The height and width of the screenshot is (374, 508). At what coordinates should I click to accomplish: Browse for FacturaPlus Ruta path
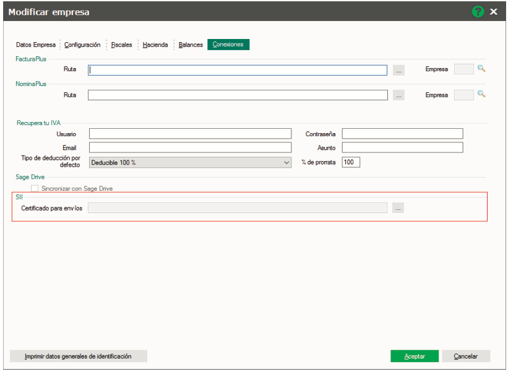coord(398,71)
